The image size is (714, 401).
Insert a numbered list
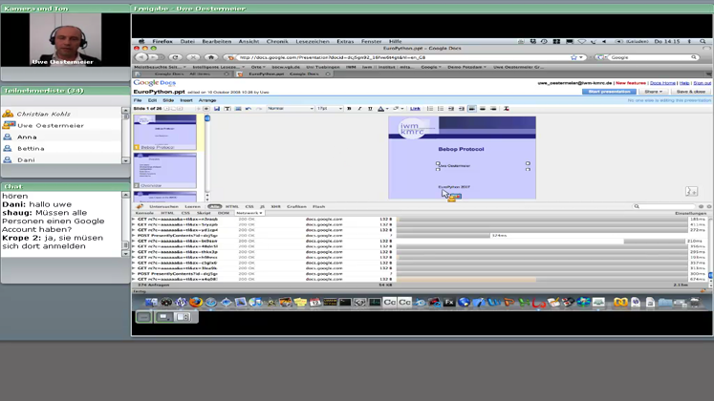(430, 109)
